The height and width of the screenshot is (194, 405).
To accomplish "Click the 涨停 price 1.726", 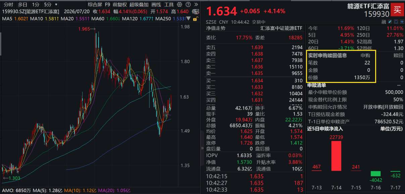I will 246,143.
